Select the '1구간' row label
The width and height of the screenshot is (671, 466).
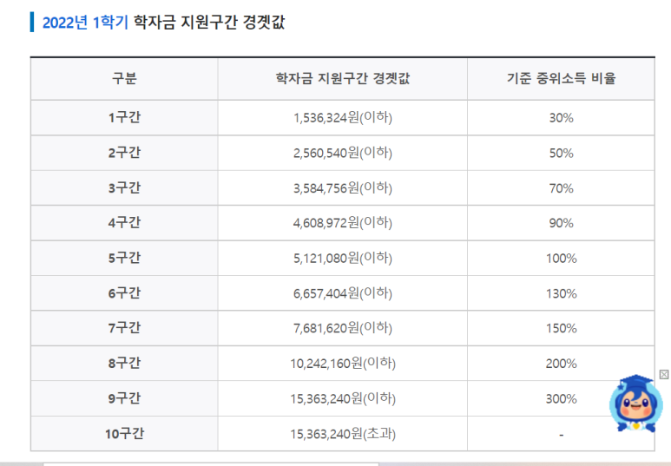(x=124, y=117)
